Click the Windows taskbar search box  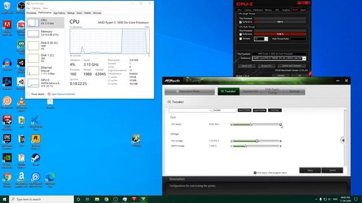pos(41,199)
